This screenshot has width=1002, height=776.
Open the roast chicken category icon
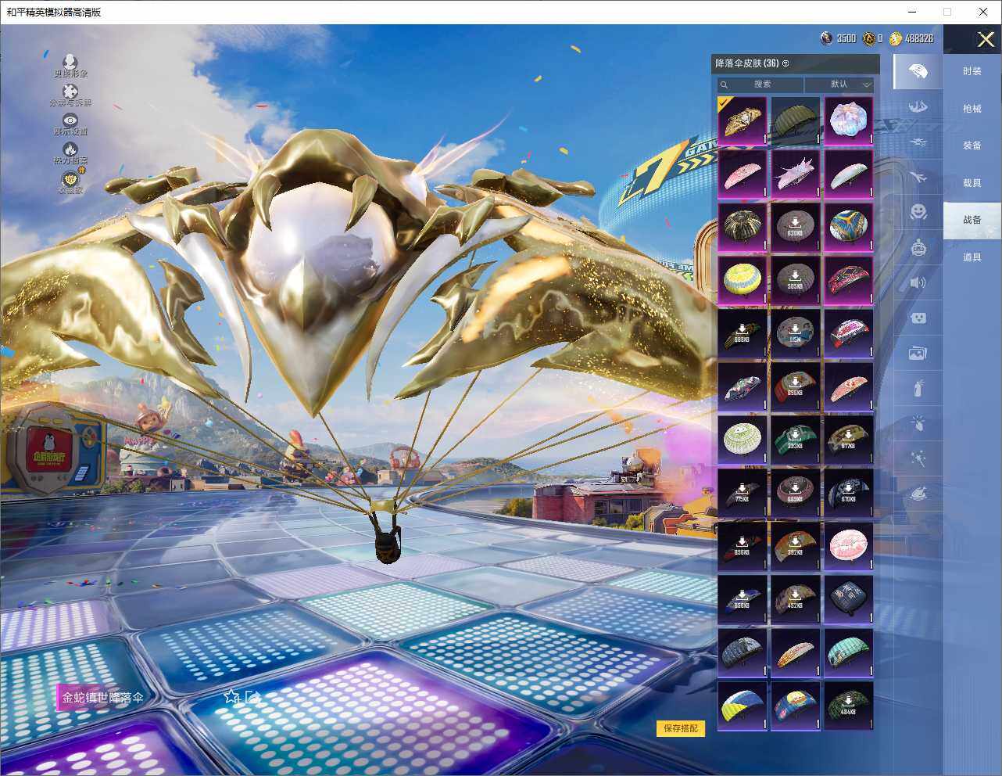pos(918,494)
